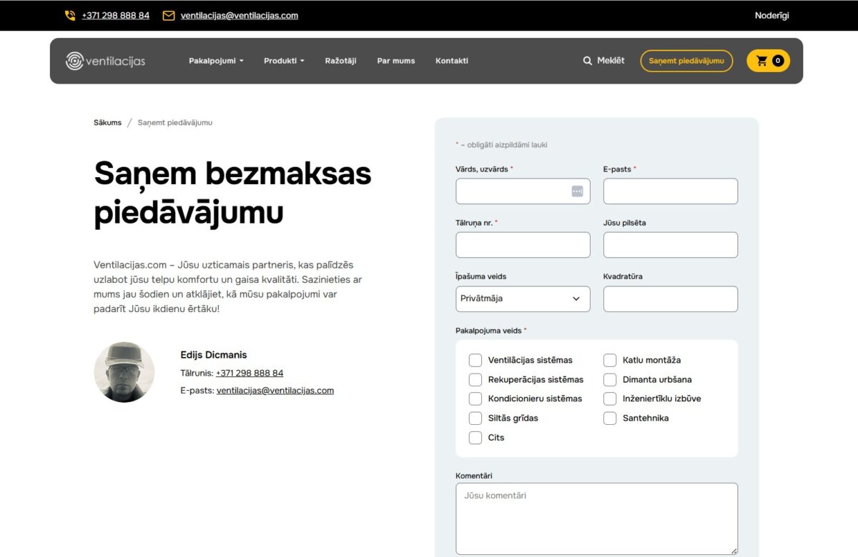Click the Noderīgi link in top bar
Image resolution: width=858 pixels, height=557 pixels.
click(x=771, y=16)
